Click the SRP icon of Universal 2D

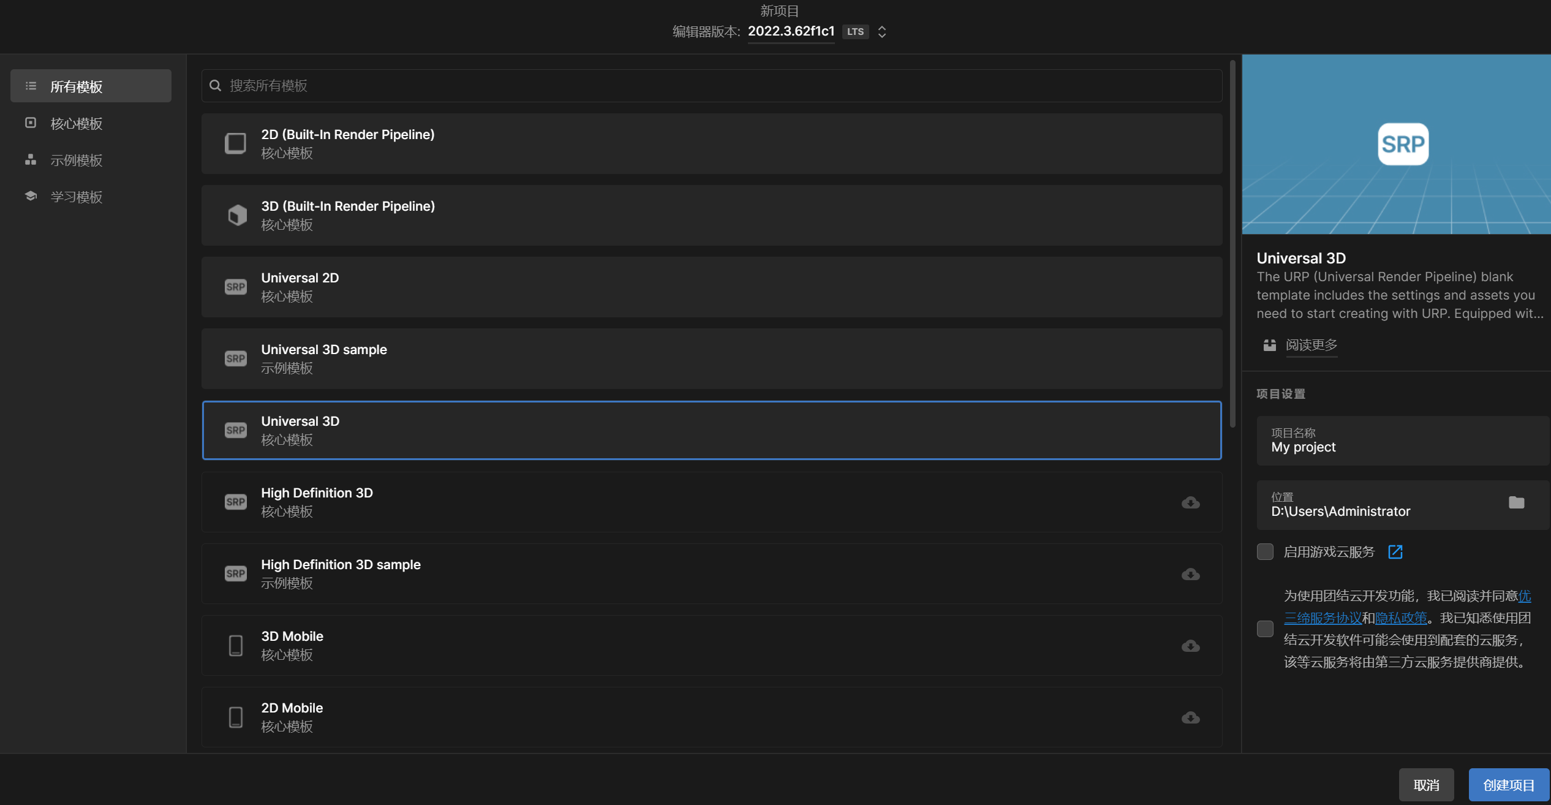click(x=236, y=287)
